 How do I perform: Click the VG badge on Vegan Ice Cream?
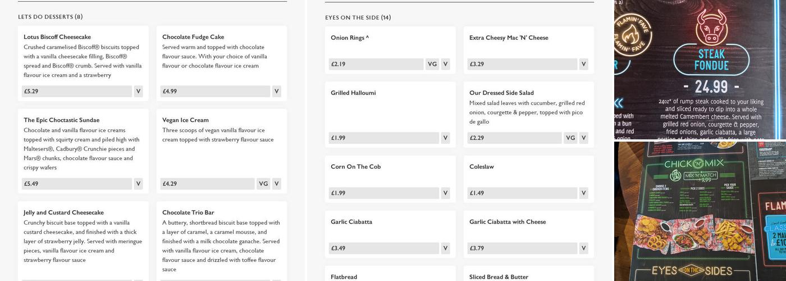coord(263,184)
